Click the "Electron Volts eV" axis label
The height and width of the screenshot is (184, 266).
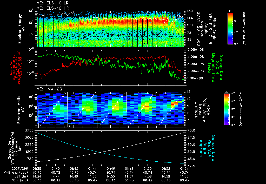tap(20, 109)
